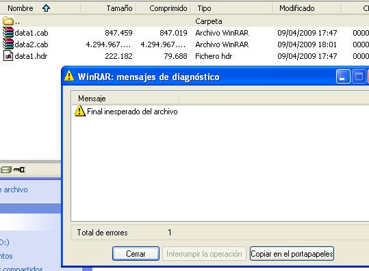Click the 847.459 size value
The width and height of the screenshot is (369, 271).
(118, 33)
